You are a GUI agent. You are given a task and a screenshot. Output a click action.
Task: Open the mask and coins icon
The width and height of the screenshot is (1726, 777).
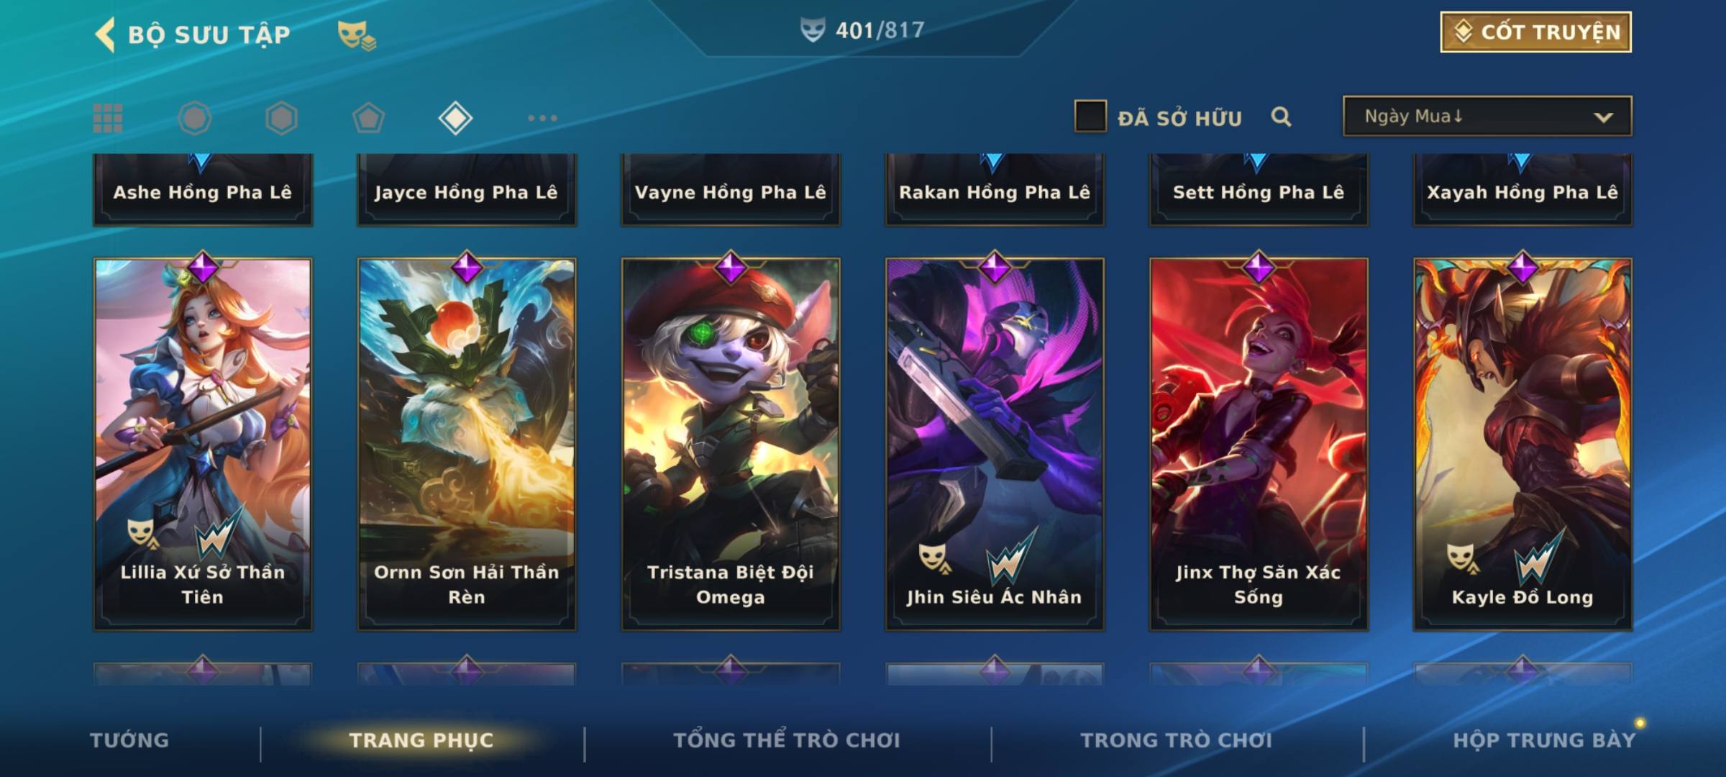click(x=357, y=35)
